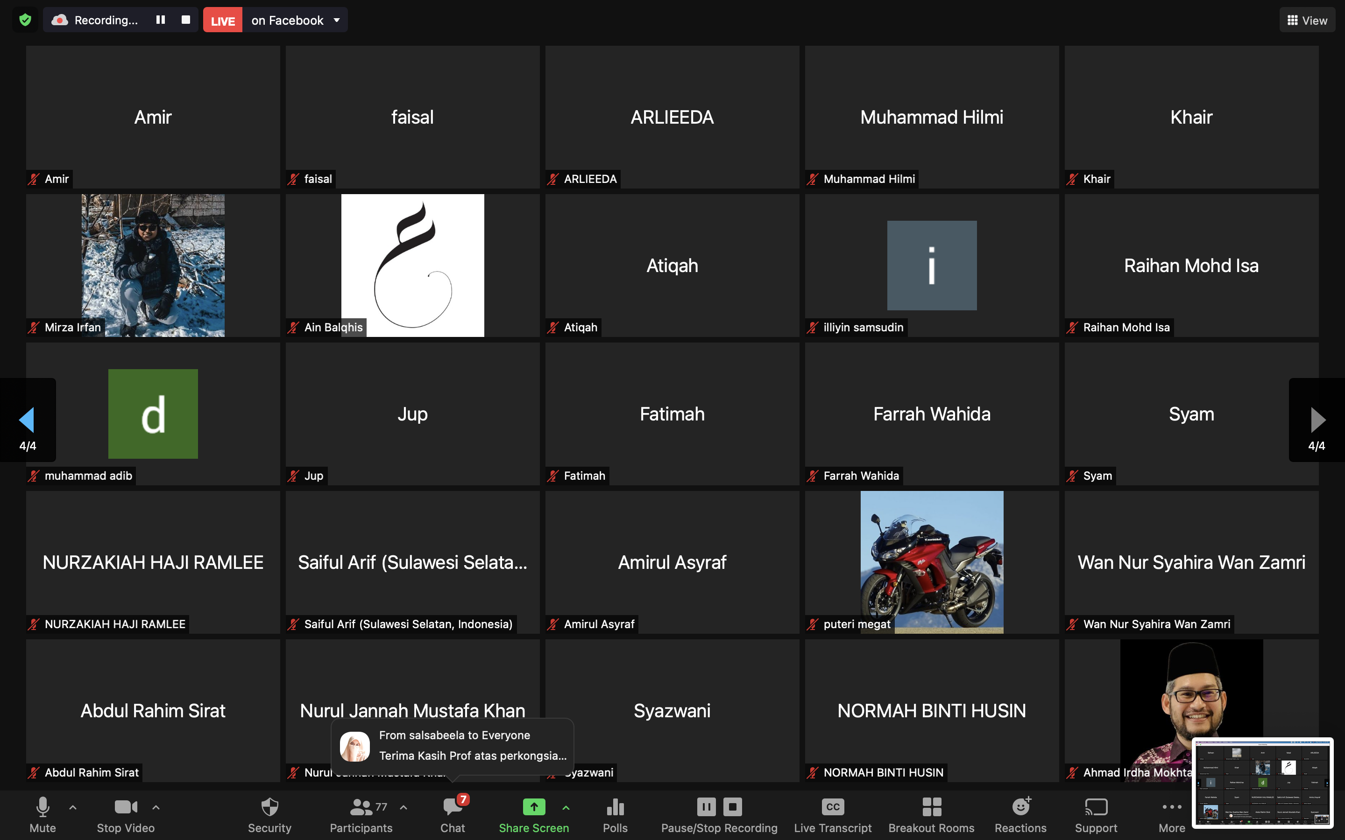The height and width of the screenshot is (840, 1345).
Task: Toggle Stop Video camera button
Action: click(126, 807)
